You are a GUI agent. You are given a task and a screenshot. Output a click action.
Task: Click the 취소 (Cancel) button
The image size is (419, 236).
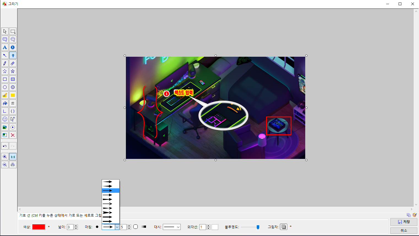pyautogui.click(x=404, y=230)
